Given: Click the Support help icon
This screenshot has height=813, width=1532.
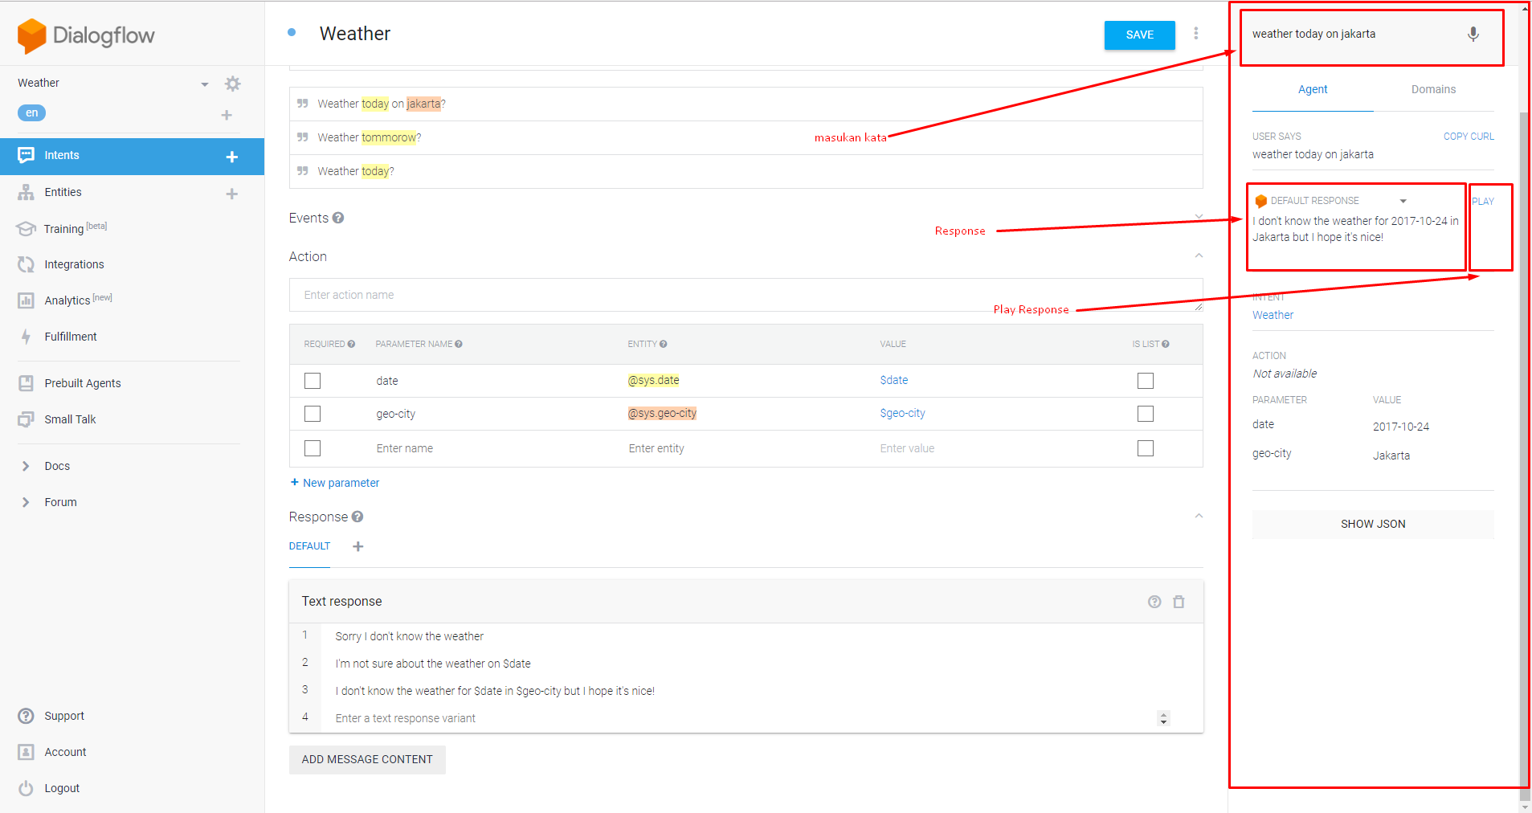Looking at the screenshot, I should 27,716.
